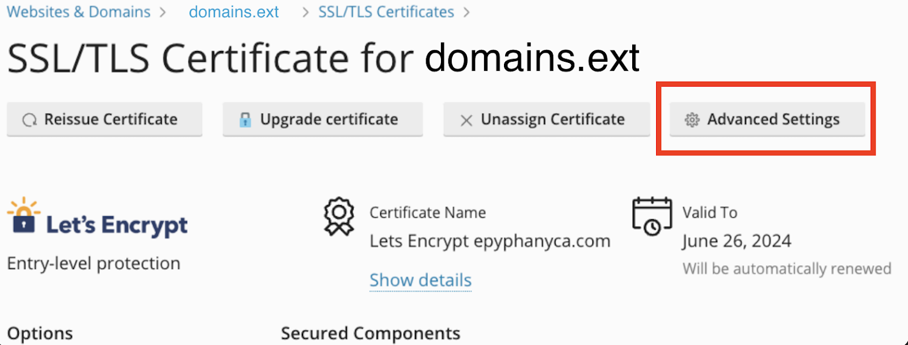Click the 'Certificate Name' label
Image resolution: width=908 pixels, height=345 pixels.
428,212
